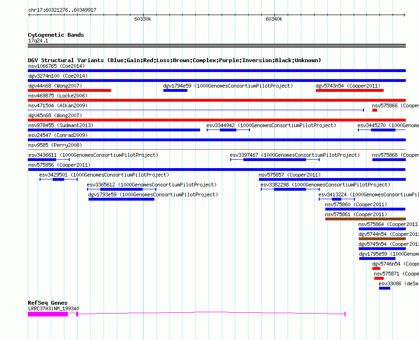This screenshot has width=419, height=340.
Task: Select the esv33086 blue bar
Action: pos(385,288)
